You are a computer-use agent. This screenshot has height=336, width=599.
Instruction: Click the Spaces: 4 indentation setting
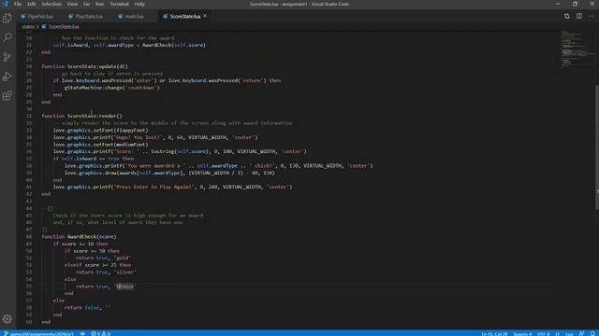(522, 333)
